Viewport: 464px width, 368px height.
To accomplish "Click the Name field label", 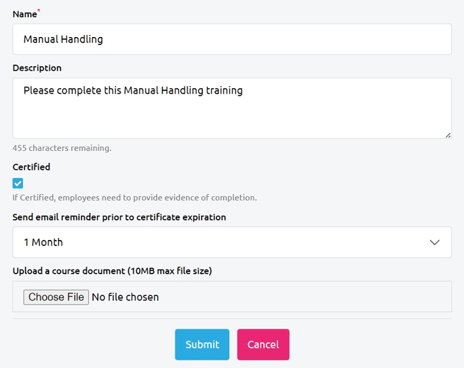I will point(24,14).
